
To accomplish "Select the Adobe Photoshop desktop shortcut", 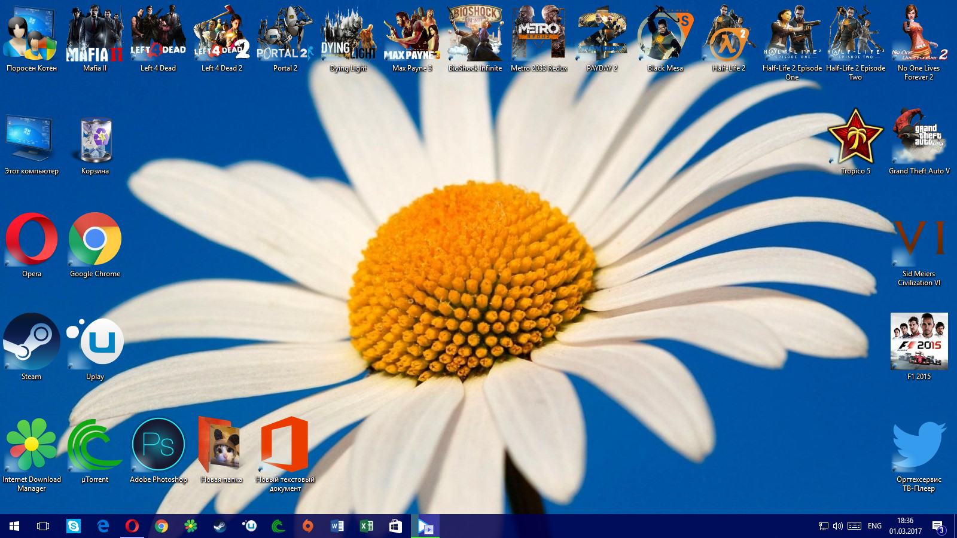I will (158, 450).
